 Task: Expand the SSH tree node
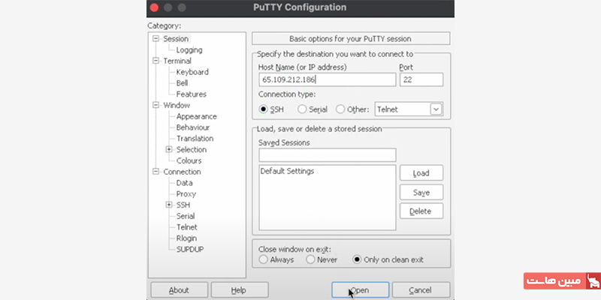click(x=168, y=205)
